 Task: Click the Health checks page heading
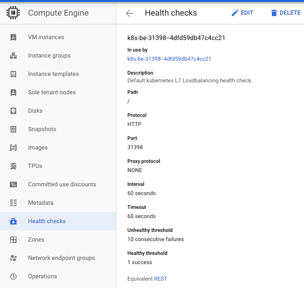tap(171, 13)
